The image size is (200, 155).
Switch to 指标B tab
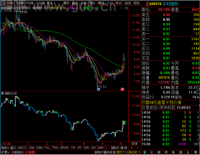pos(115,148)
